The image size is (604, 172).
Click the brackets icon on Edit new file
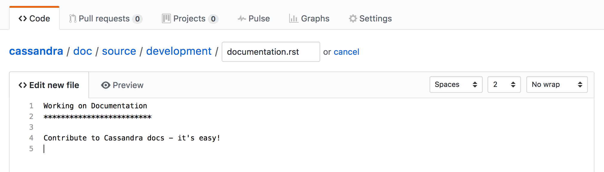[22, 85]
